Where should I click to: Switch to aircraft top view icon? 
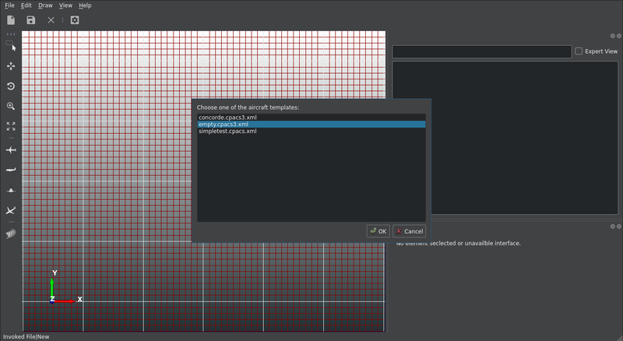11,149
